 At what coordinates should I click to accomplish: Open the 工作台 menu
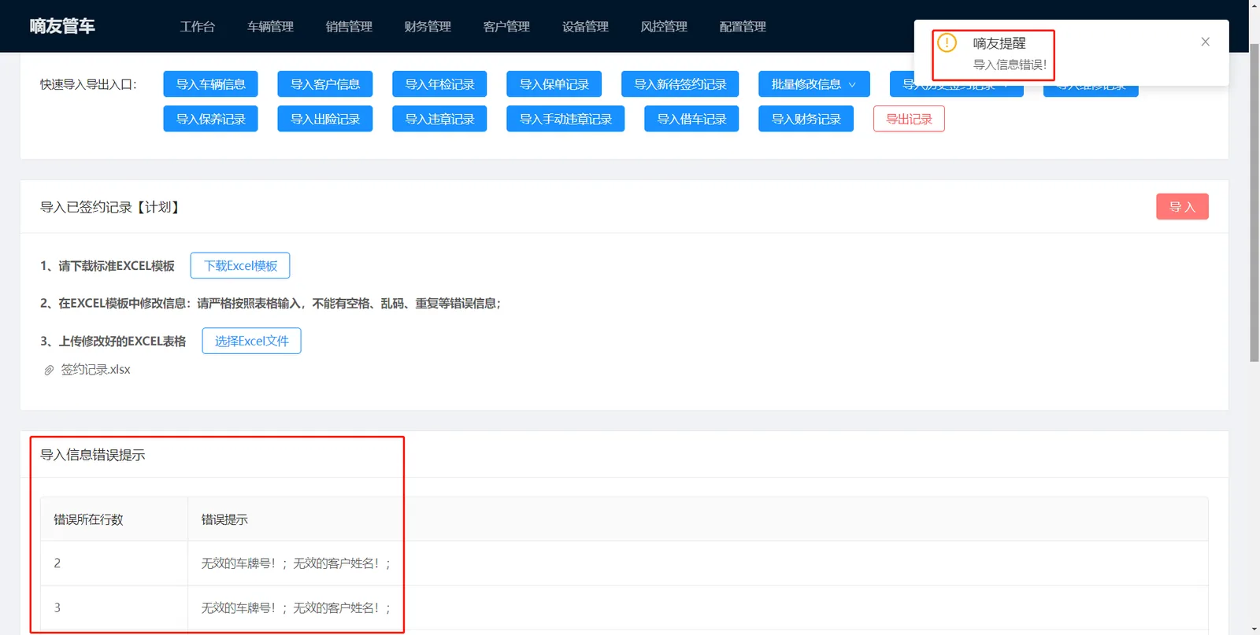tap(197, 27)
